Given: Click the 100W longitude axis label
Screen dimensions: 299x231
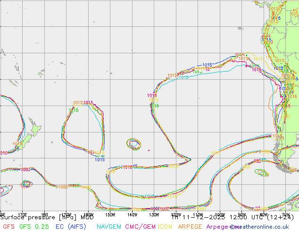Looking at the screenshot, I should coord(220,214).
